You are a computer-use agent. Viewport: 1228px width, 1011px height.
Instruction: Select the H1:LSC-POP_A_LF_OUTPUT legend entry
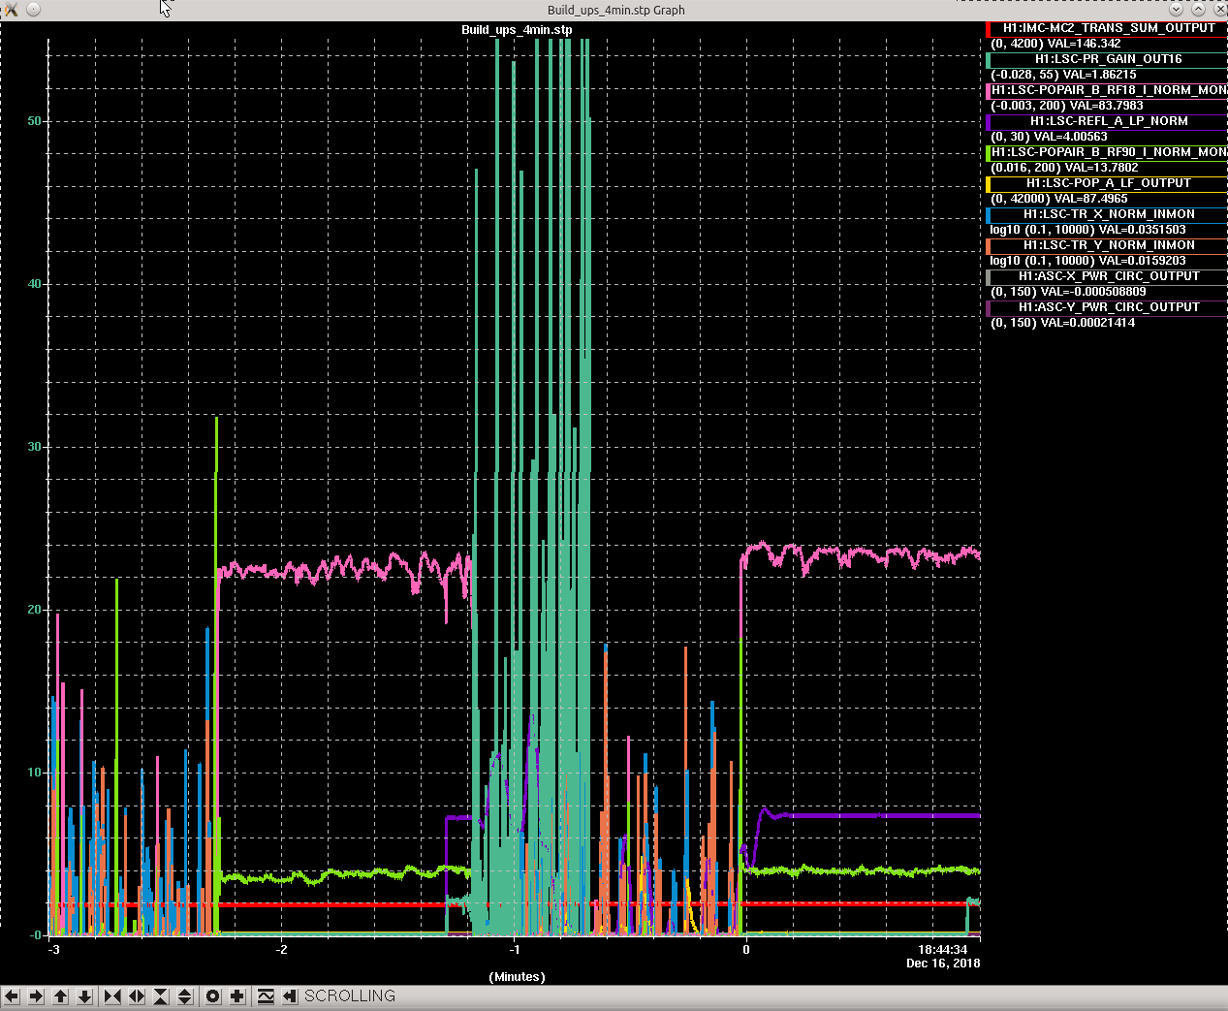1107,183
